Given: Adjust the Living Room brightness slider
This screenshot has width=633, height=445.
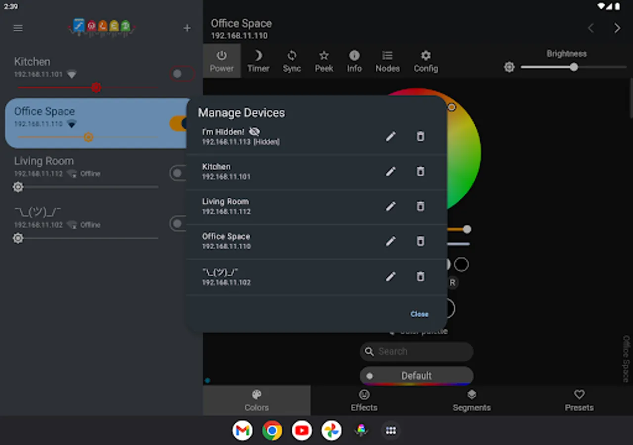Looking at the screenshot, I should [x=86, y=187].
